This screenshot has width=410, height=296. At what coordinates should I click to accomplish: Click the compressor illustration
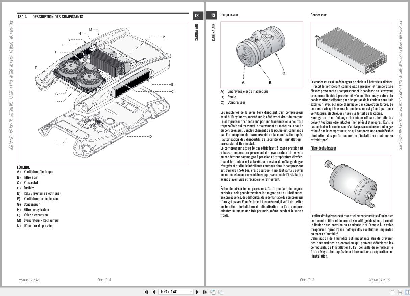point(262,55)
